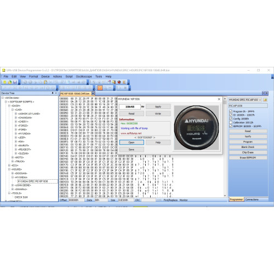Click the hours value input field
This screenshot has height=274, width=274.
click(130, 107)
